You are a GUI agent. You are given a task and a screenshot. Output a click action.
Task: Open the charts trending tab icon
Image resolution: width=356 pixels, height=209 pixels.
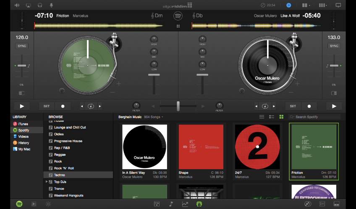185,204
